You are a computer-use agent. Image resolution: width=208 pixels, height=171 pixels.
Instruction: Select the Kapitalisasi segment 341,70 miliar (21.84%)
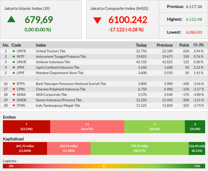click(x=25, y=148)
